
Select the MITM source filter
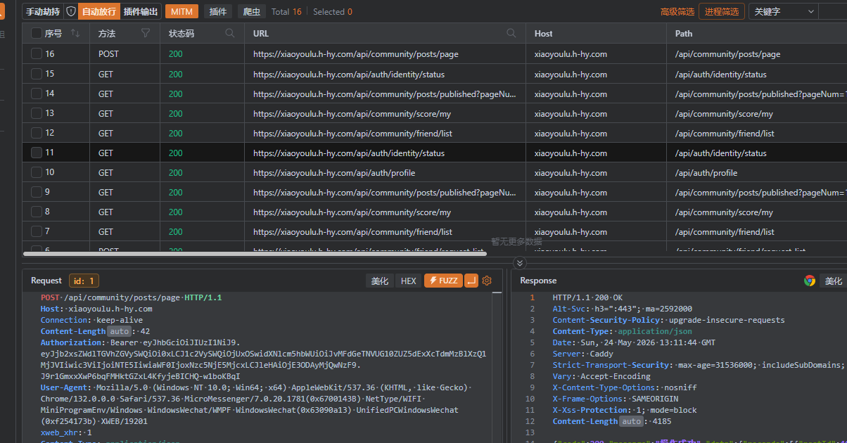[181, 12]
